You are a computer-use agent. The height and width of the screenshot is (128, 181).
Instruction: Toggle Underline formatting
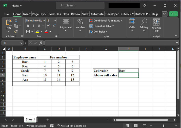point(39,26)
